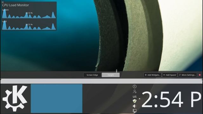Click the CPU Load Monitor widget handle icon

[x=3, y=2]
